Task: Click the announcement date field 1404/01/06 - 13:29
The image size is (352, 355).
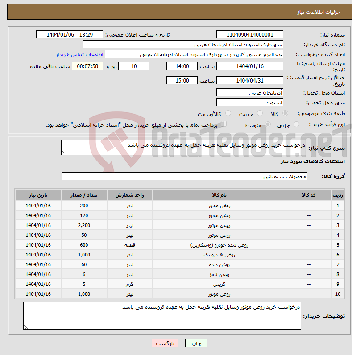Action: pos(70,34)
